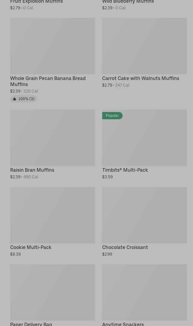
Task: Click the Popular badge on Timbits
Action: point(112,116)
